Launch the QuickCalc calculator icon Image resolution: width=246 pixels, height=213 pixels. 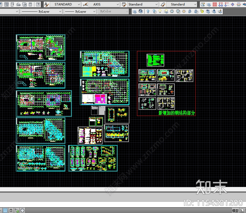point(30,4)
